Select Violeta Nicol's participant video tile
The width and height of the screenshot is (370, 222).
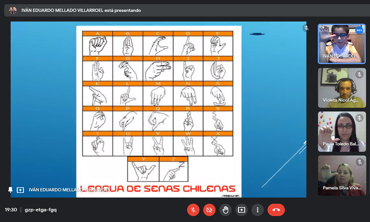342,88
